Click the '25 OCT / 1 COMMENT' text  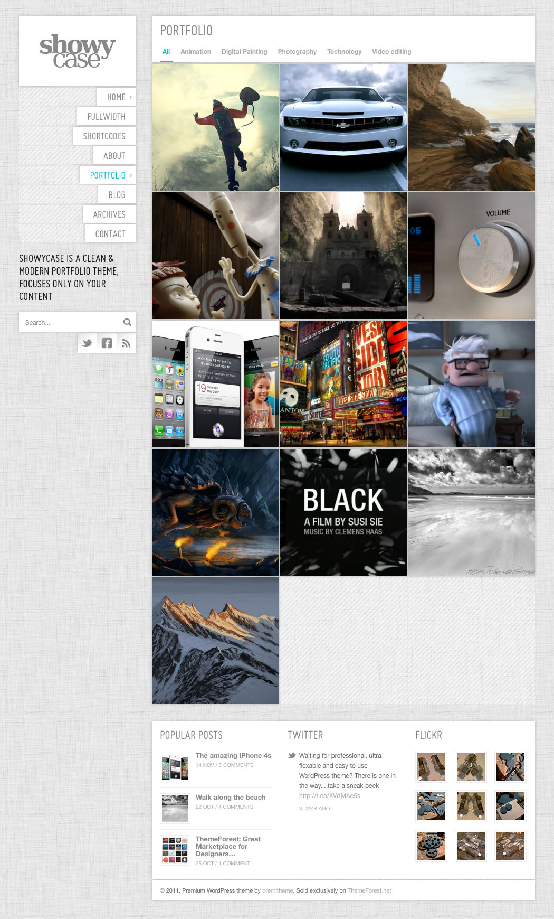coord(223,864)
